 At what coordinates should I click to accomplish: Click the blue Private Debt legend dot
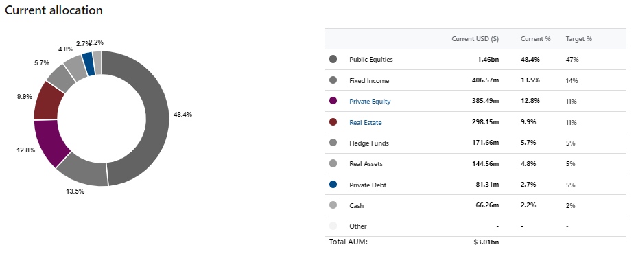[x=333, y=185]
